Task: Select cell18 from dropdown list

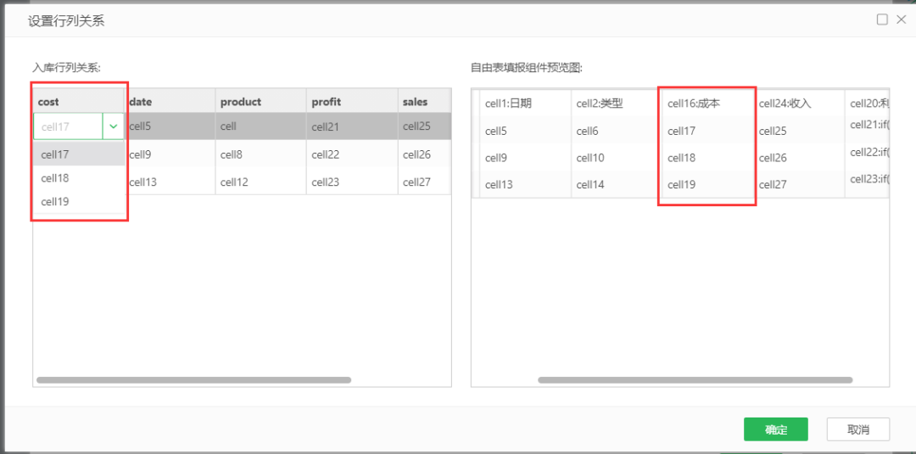Action: point(79,177)
